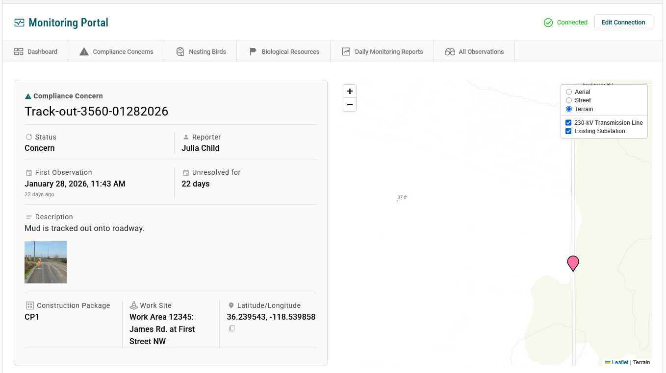Select the Aerial map layer
The height and width of the screenshot is (373, 666).
coord(569,92)
